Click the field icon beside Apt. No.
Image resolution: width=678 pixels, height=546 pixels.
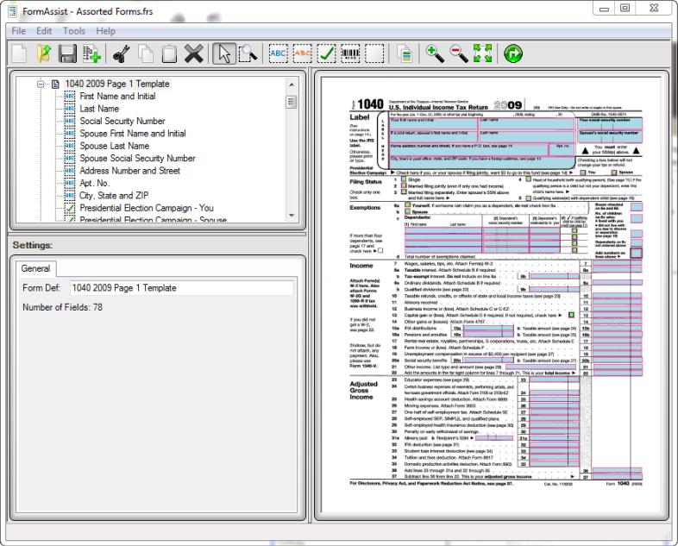[70, 183]
